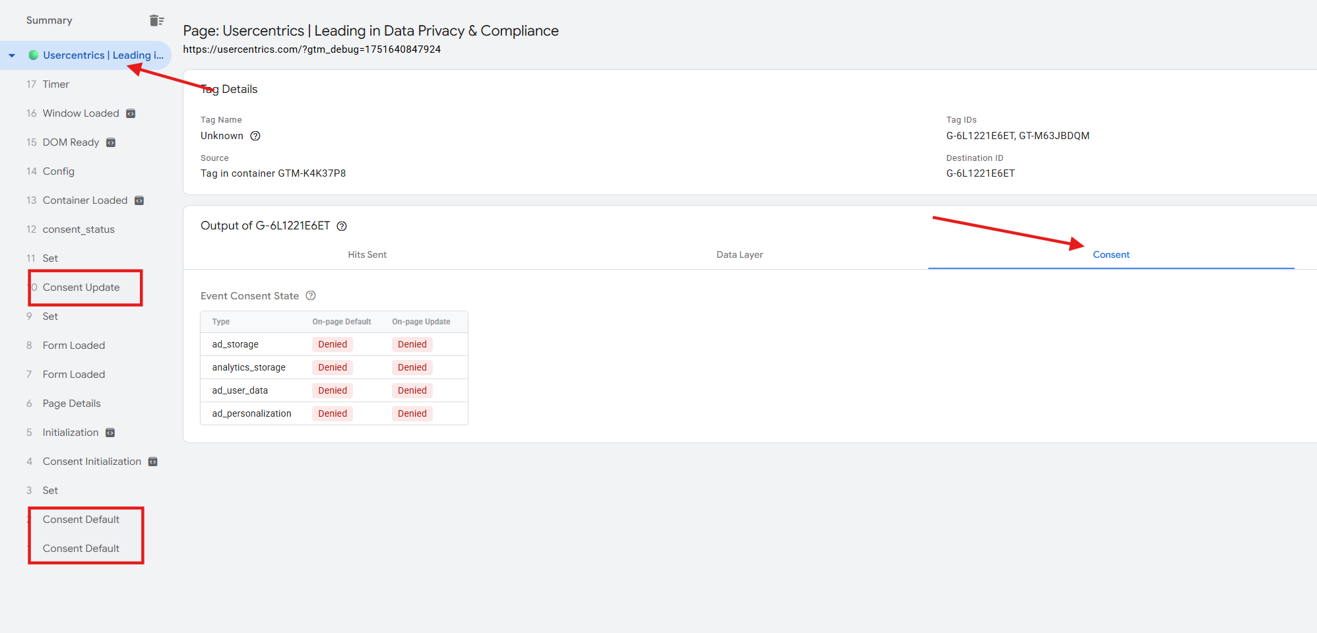Click the API icon beside DOM Ready
The width and height of the screenshot is (1317, 633).
point(111,142)
